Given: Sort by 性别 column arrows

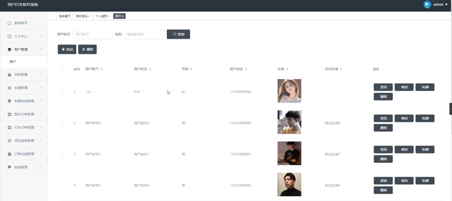Looking at the screenshot, I should point(191,69).
